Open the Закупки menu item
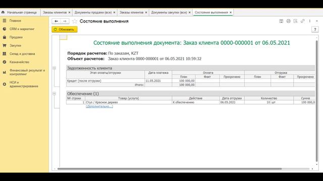 click(15, 45)
